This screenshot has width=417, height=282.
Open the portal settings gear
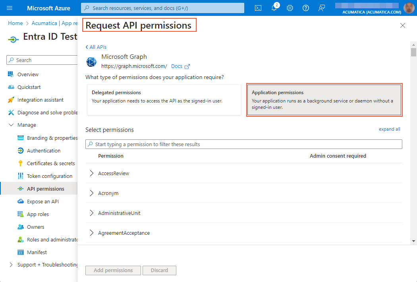[290, 8]
